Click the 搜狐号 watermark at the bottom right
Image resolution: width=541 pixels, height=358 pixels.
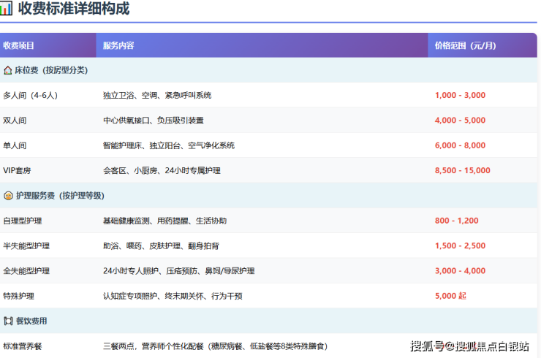[469, 346]
